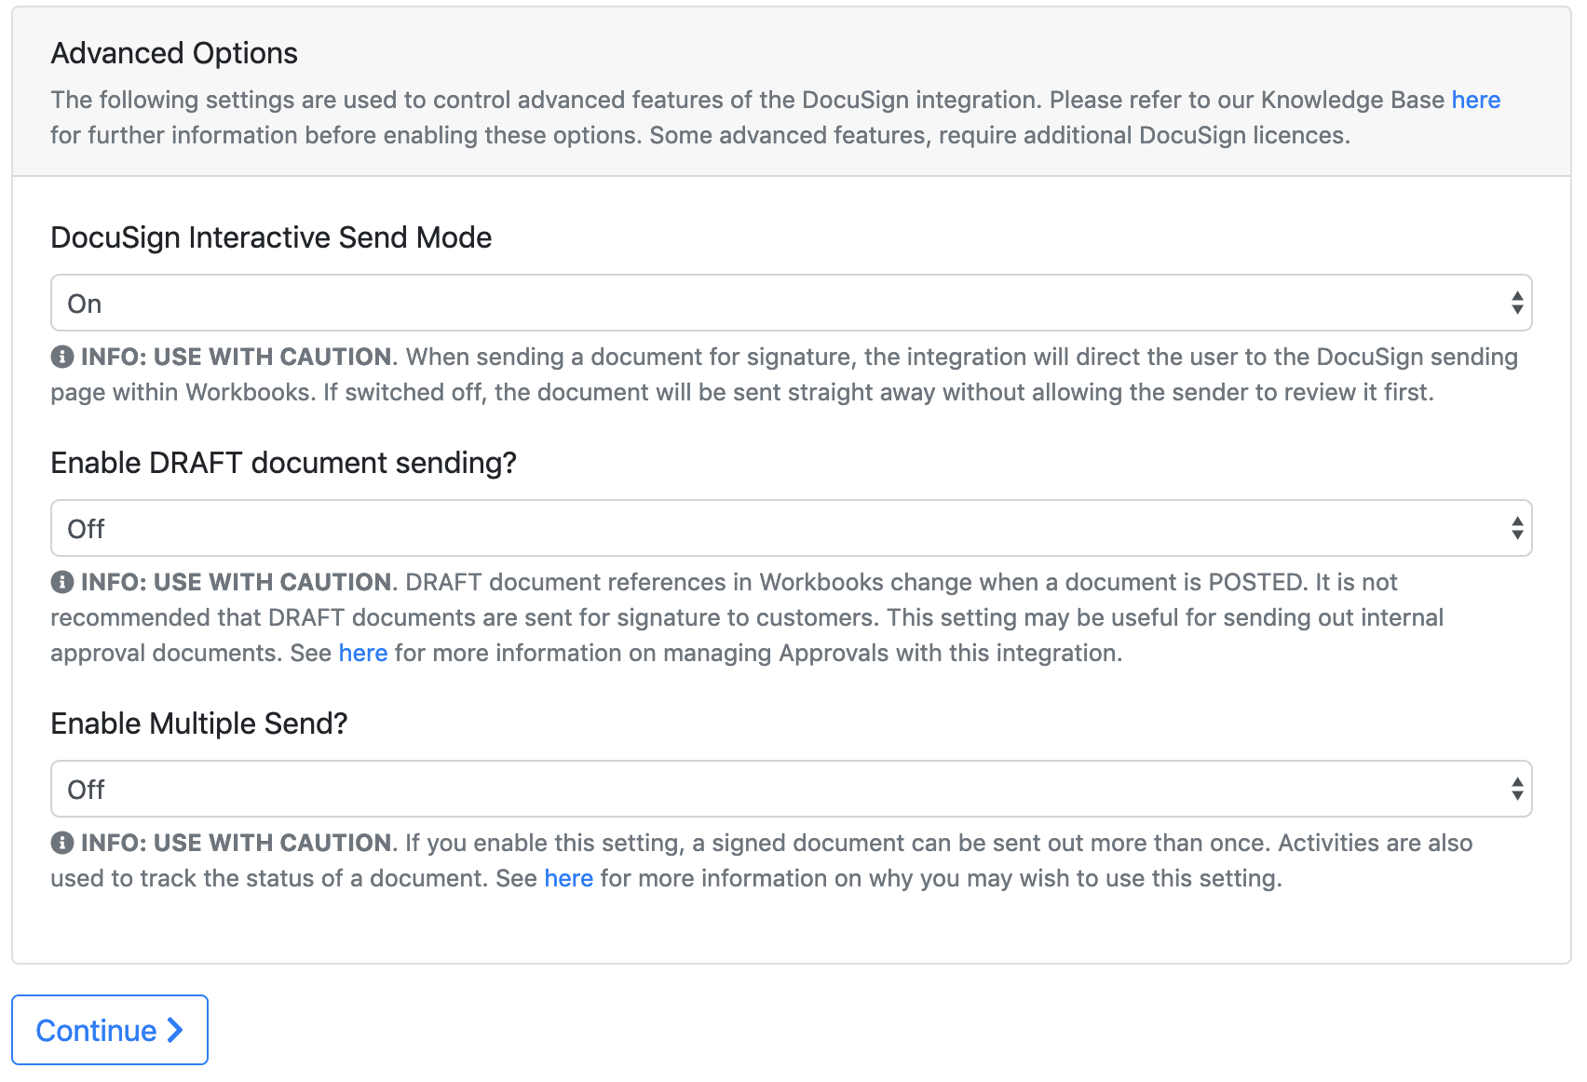Click up-down arrows on DRAFT sending select
Image resolution: width=1587 pixels, height=1082 pixels.
click(x=1517, y=528)
